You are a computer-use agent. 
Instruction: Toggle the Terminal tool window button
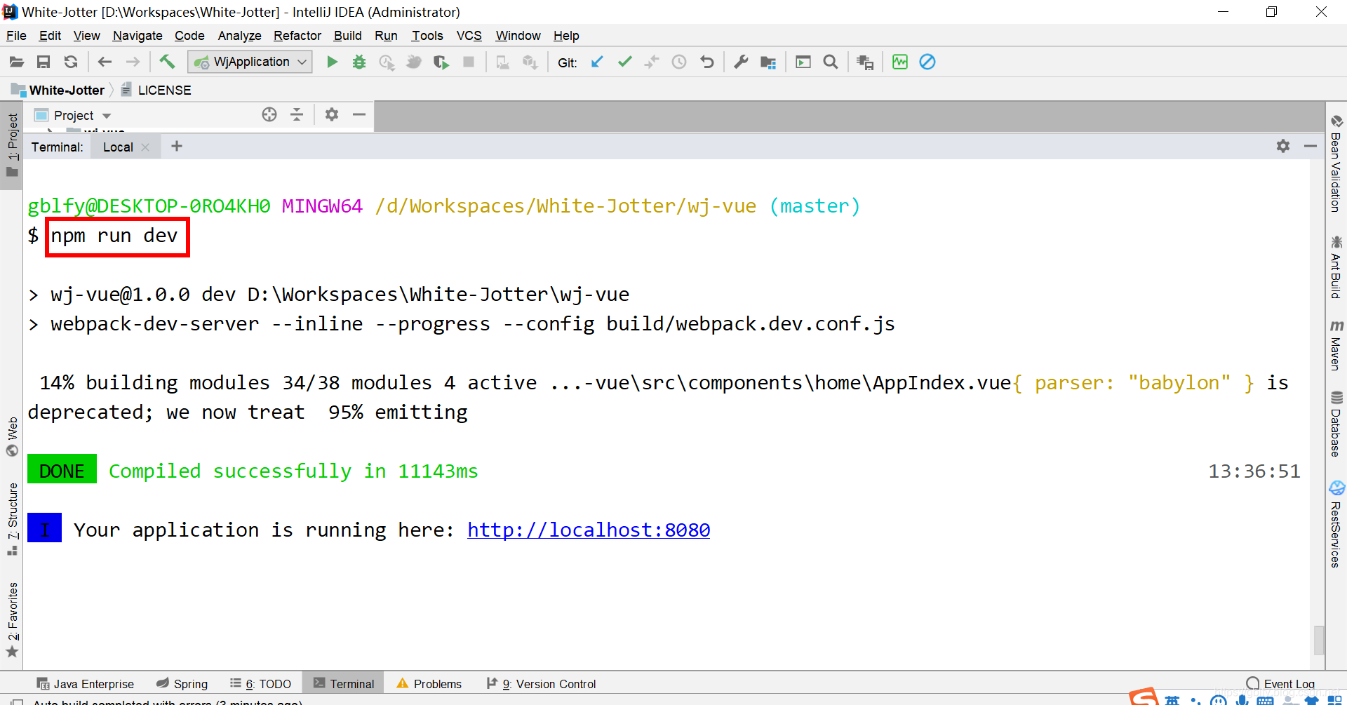coord(344,684)
